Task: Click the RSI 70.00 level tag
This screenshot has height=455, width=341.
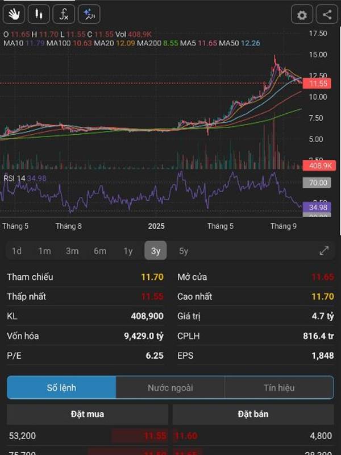Action: [x=317, y=183]
